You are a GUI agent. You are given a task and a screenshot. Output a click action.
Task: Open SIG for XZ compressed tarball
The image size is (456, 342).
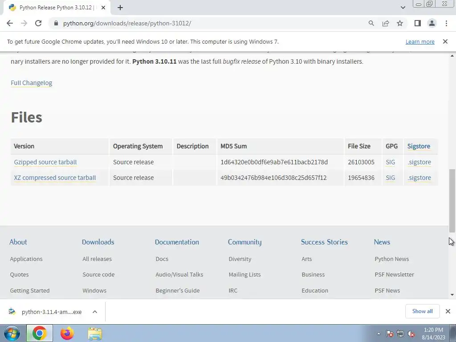coord(390,178)
